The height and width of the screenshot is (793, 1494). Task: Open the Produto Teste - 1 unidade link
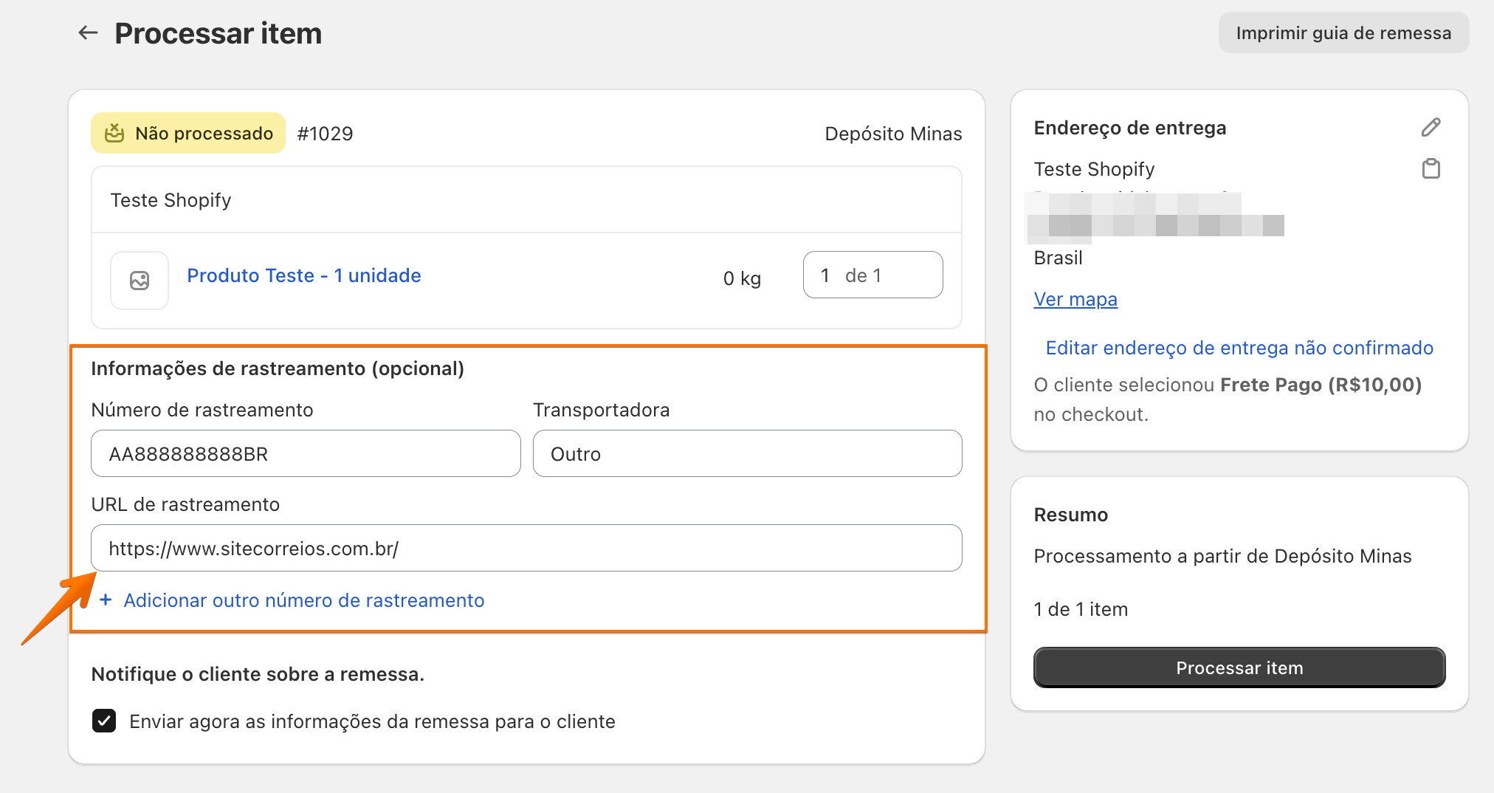[x=303, y=275]
